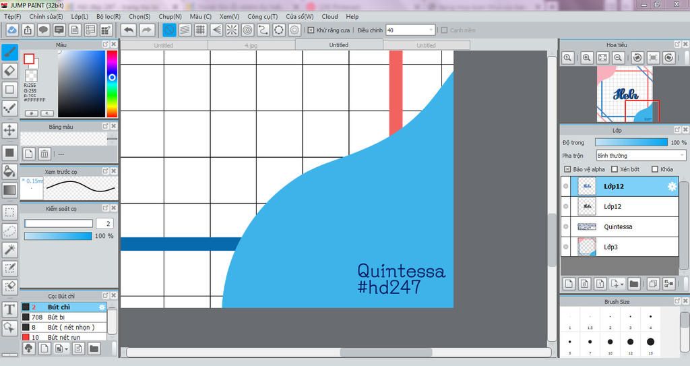Zoom in on the navigator
The width and height of the screenshot is (690, 366).
tap(587, 58)
